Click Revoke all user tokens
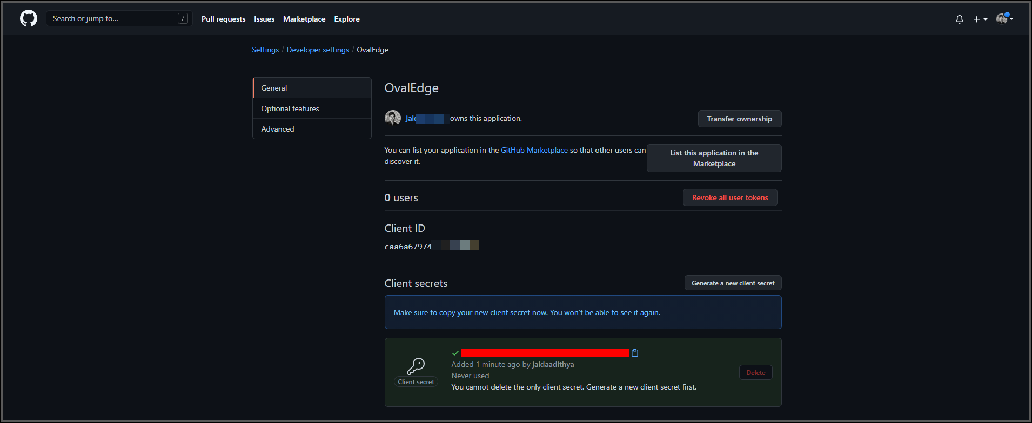The height and width of the screenshot is (423, 1032). [x=730, y=197]
